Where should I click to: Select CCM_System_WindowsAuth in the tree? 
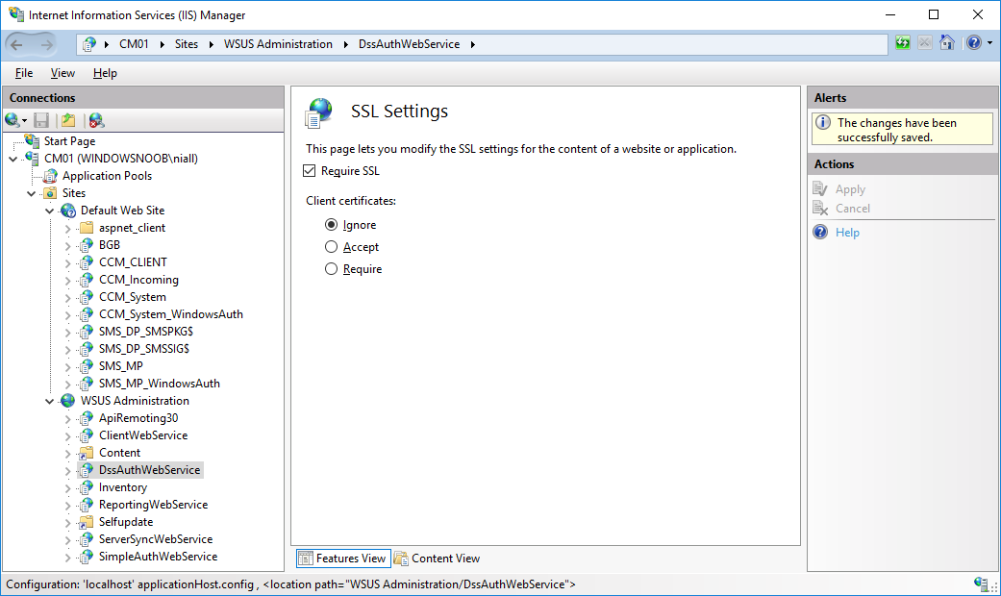coord(170,314)
